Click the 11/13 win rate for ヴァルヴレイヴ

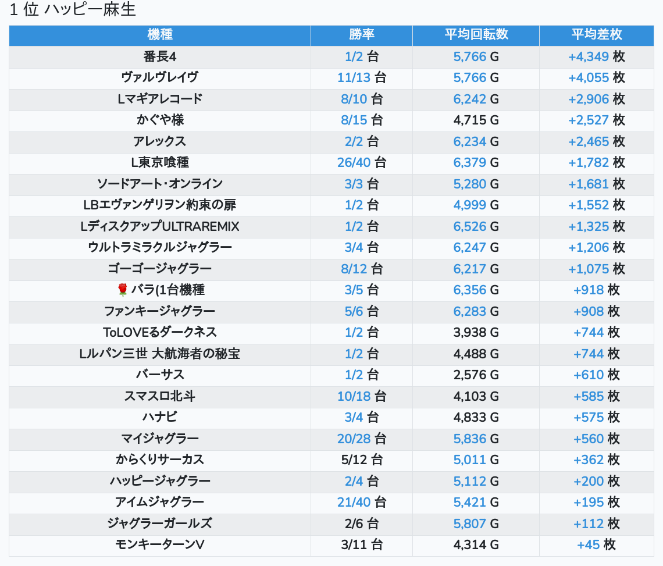coord(354,77)
